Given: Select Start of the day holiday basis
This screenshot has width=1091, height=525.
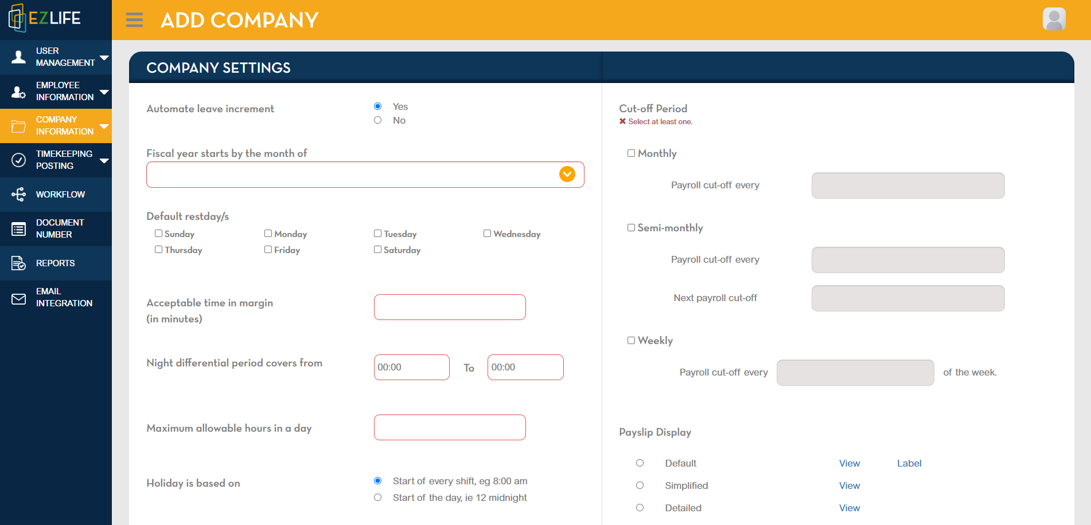Looking at the screenshot, I should pos(377,498).
